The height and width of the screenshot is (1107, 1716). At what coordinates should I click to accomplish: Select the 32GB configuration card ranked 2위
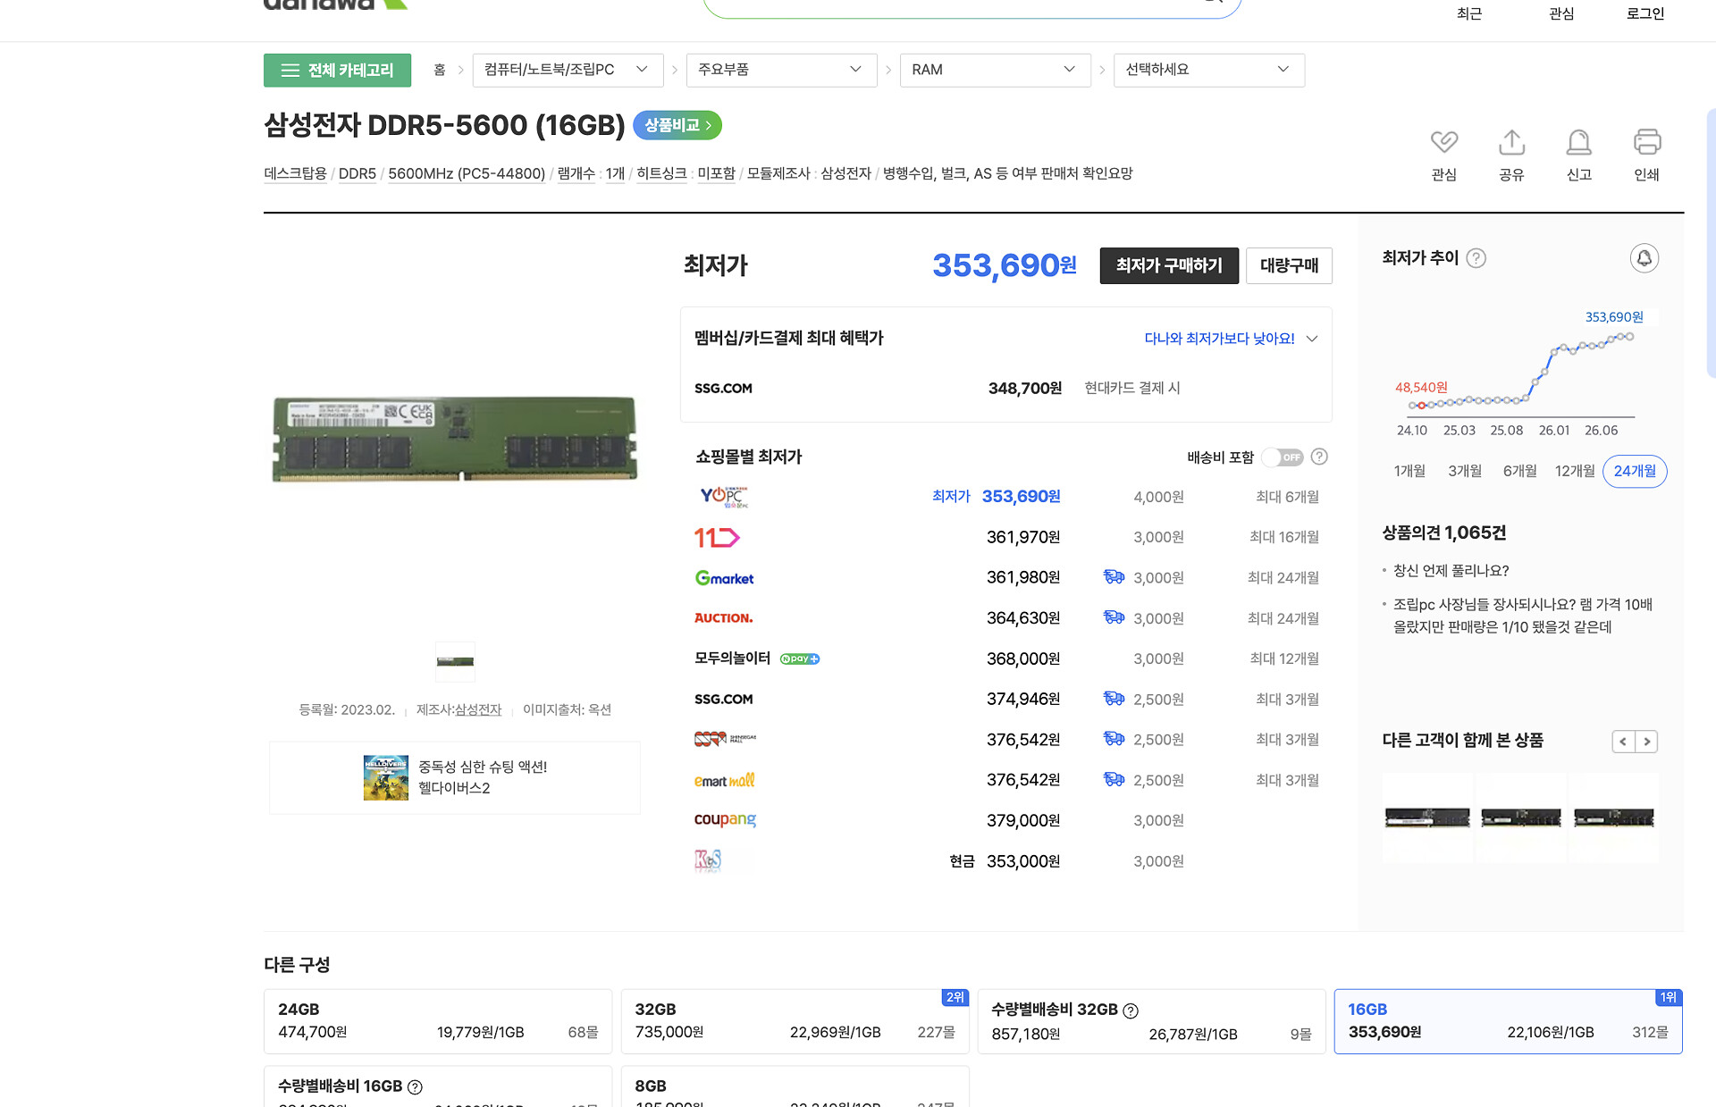tap(795, 1021)
